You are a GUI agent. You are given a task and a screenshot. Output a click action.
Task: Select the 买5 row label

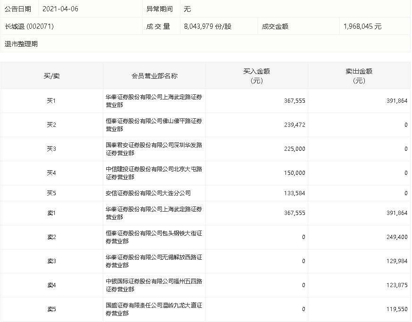(x=51, y=193)
